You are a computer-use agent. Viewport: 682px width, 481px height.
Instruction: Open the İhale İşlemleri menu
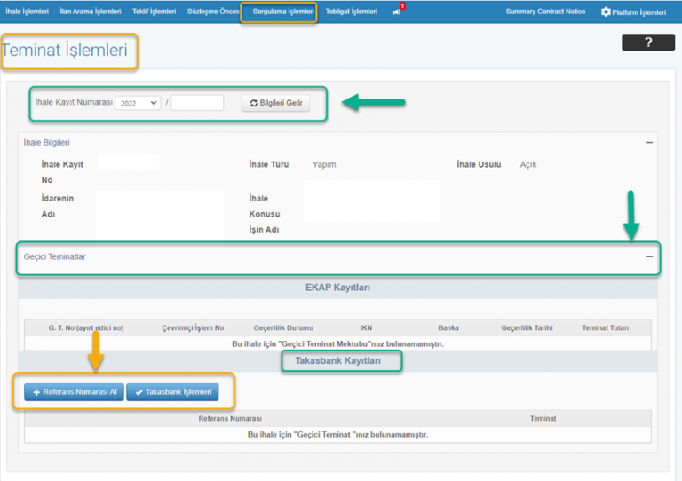coord(26,12)
